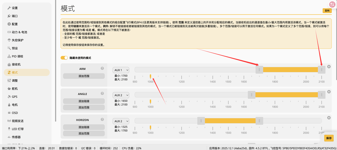Click 添加范围 under ANGLE

(84, 108)
